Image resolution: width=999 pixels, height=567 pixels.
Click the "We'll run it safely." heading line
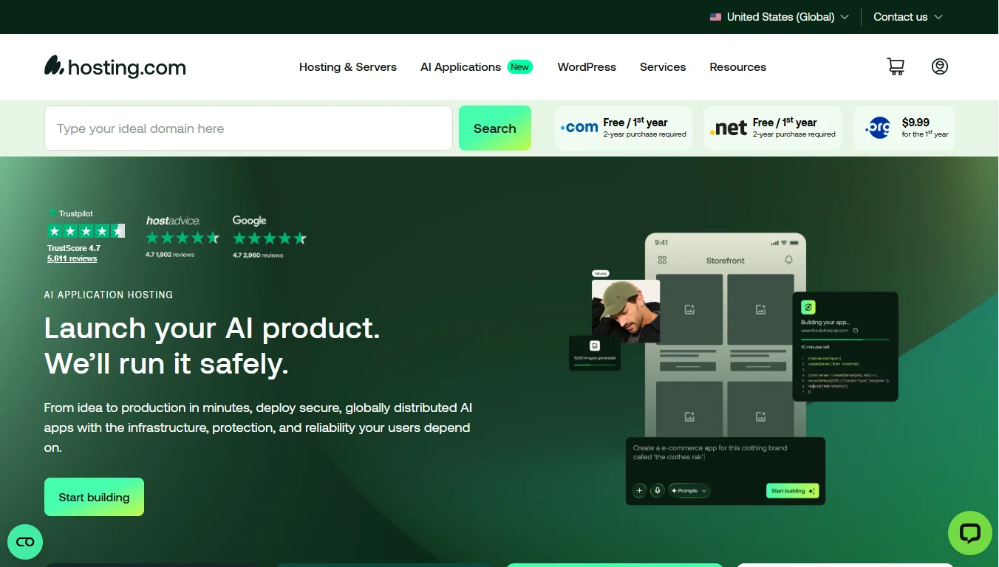166,364
